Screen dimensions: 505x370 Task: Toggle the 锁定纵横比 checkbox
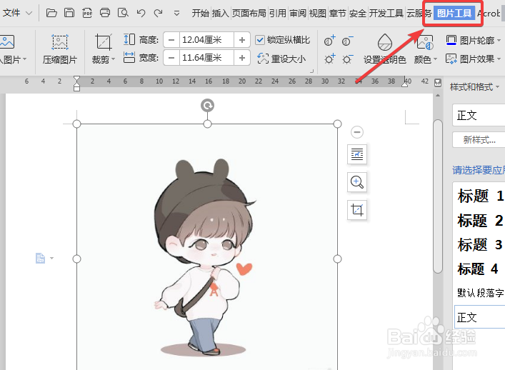click(259, 40)
